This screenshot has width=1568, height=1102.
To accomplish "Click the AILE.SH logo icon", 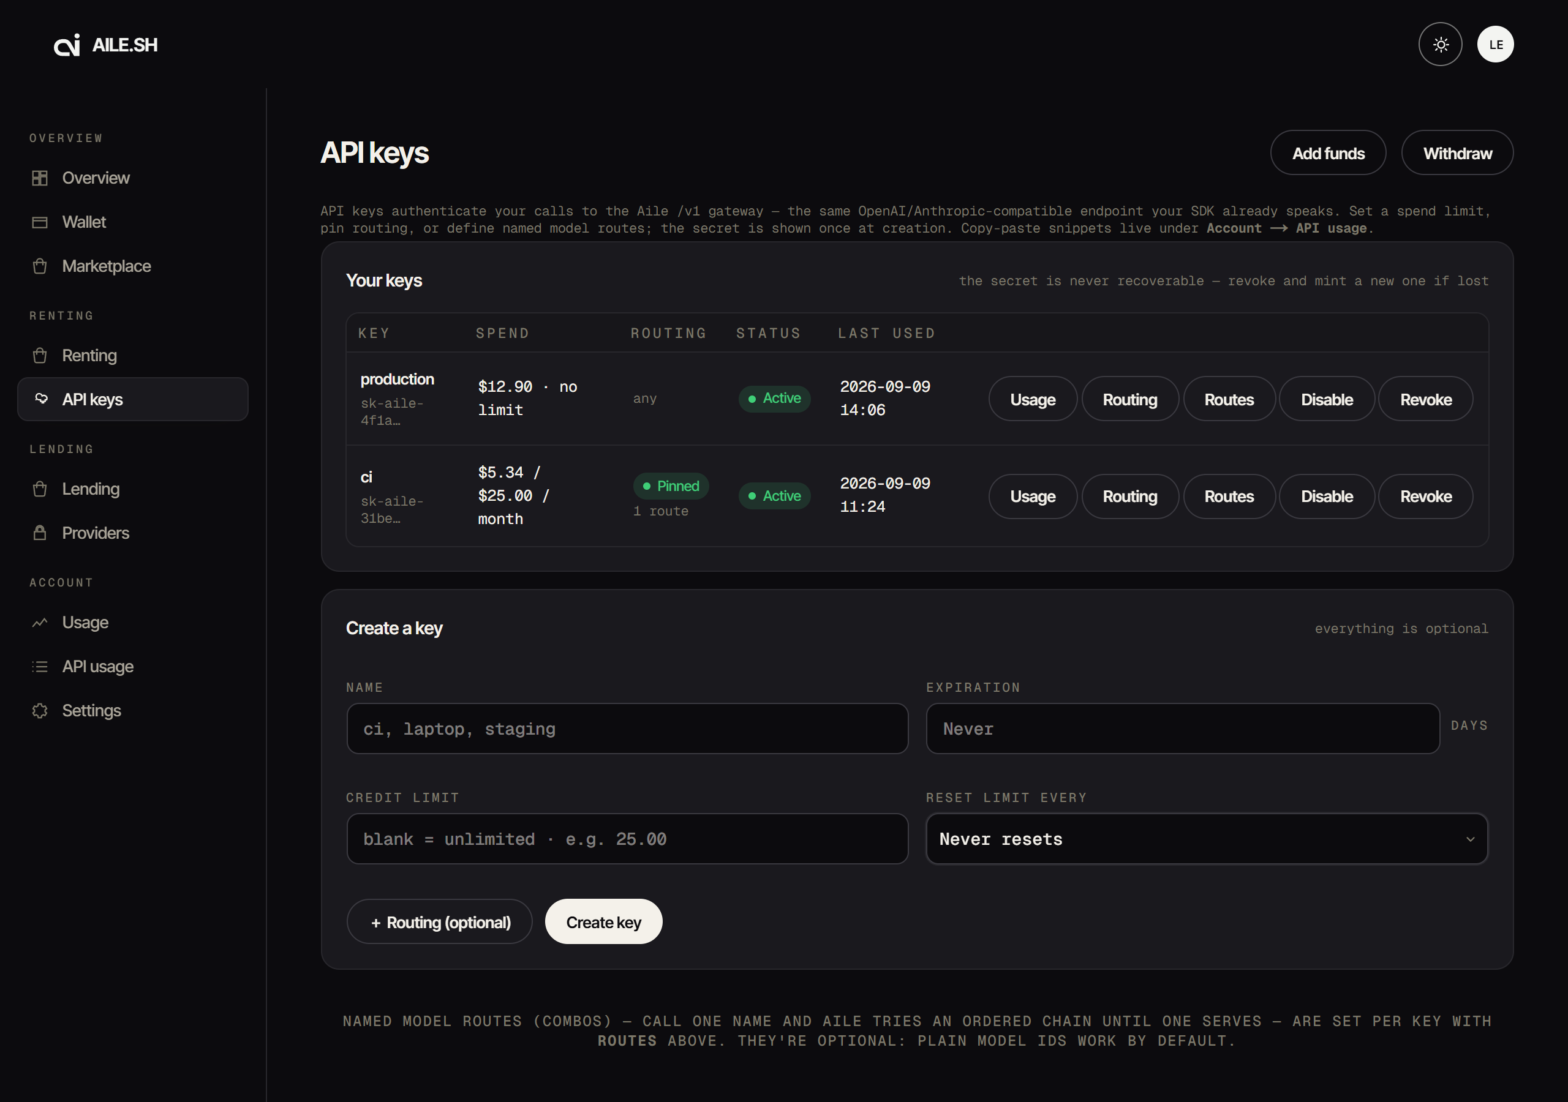I will [67, 45].
